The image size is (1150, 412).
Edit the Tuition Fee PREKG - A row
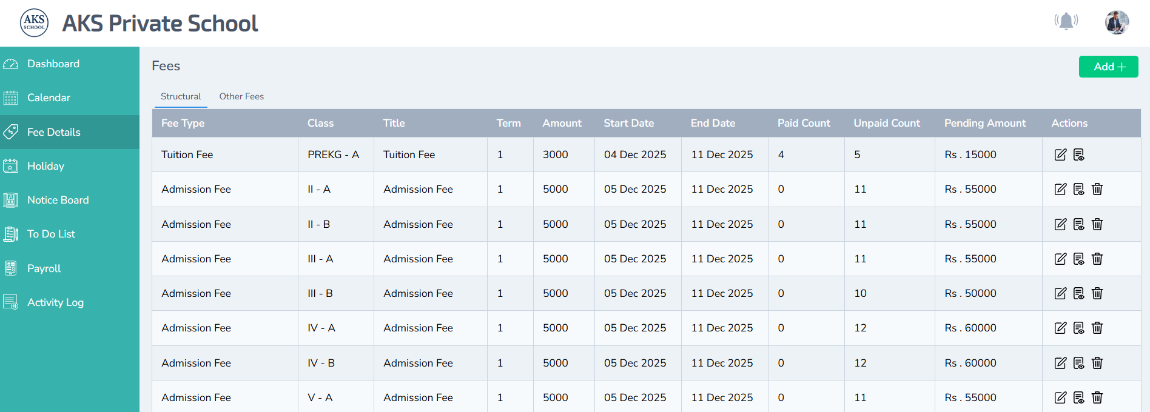pos(1060,154)
